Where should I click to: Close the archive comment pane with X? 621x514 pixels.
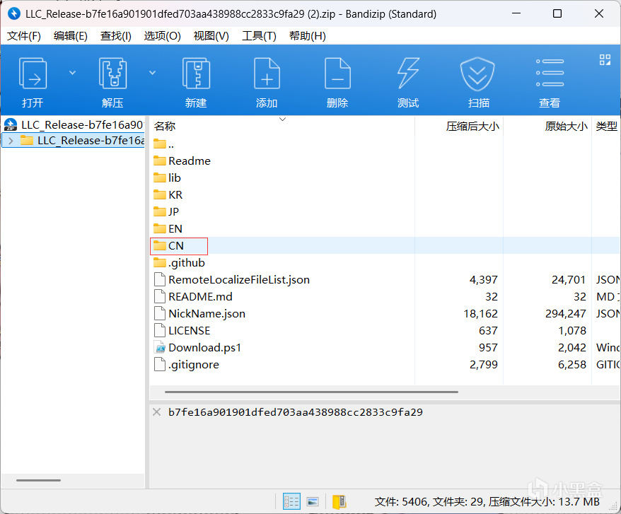tap(157, 412)
